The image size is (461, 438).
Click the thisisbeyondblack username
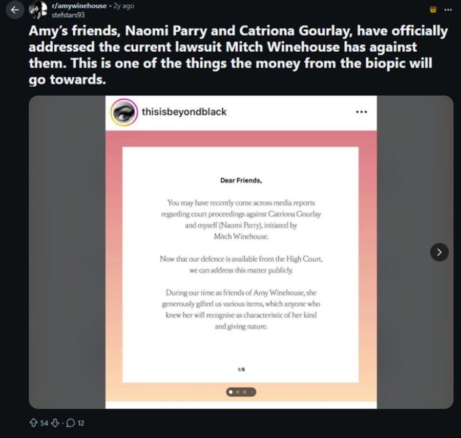click(183, 112)
